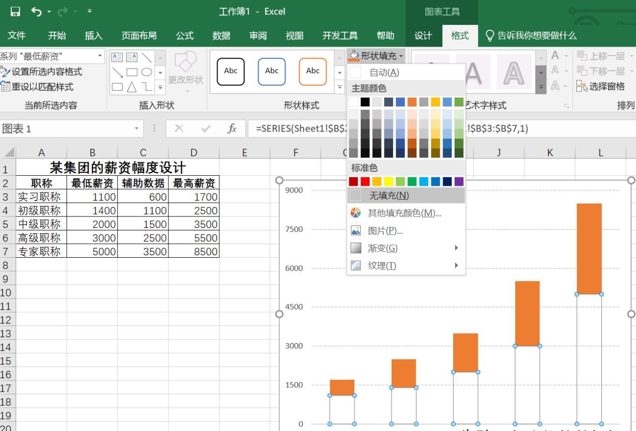The image size is (636, 431).
Task: Switch to the 设计 chart tools tab
Action: pos(423,35)
